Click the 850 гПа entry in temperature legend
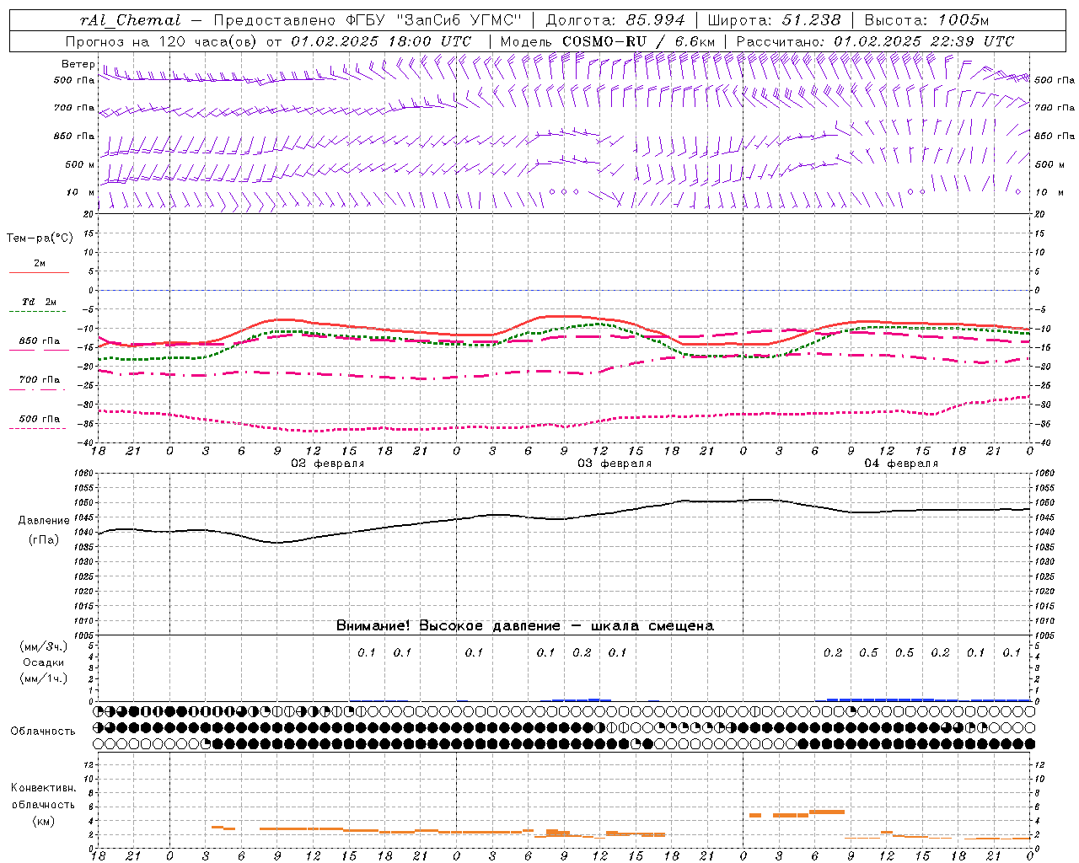Screen dimensions: 1079x863 40,341
